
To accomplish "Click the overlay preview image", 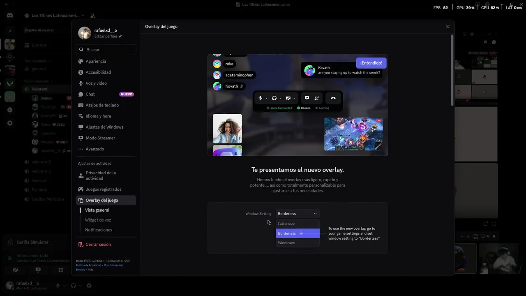I will (298, 105).
